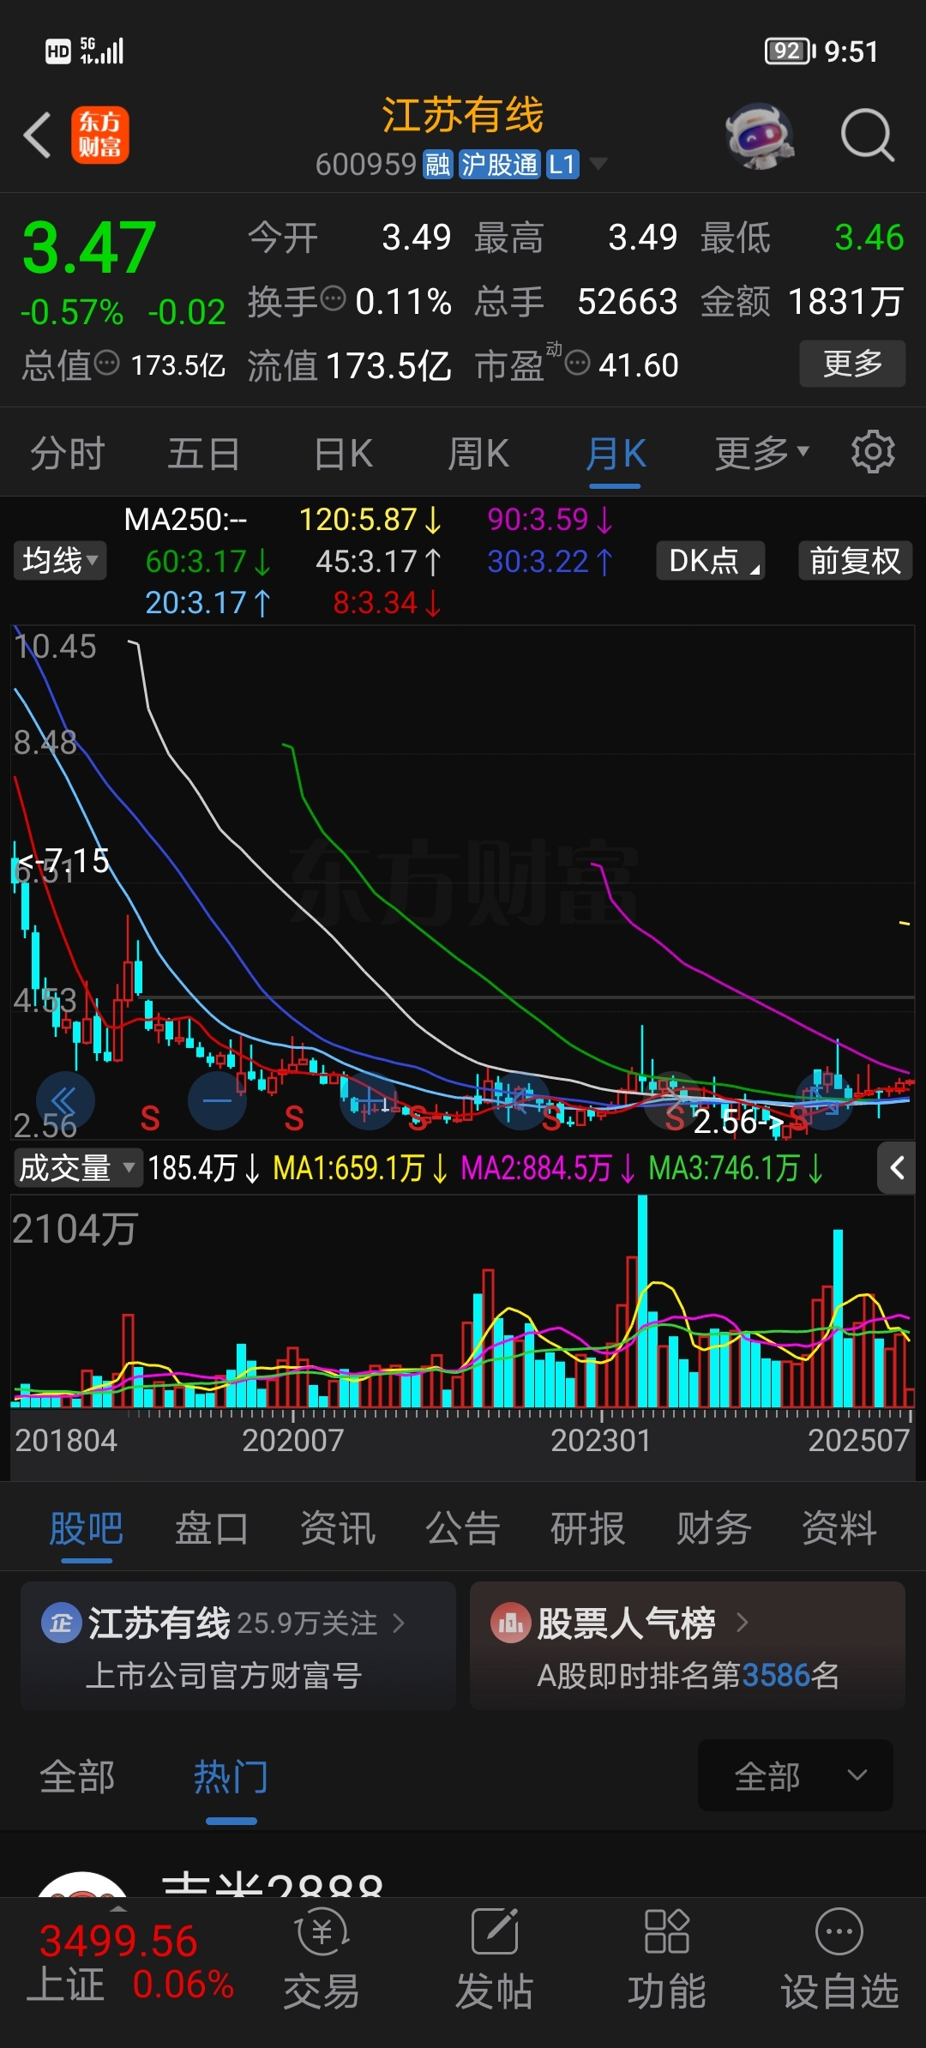926x2048 pixels.
Task: Expand the stock title dropdown arrow
Action: [598, 163]
